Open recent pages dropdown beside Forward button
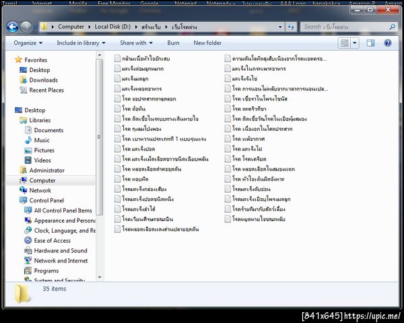Image resolution: width=404 pixels, height=323 pixels. pyautogui.click(x=35, y=27)
